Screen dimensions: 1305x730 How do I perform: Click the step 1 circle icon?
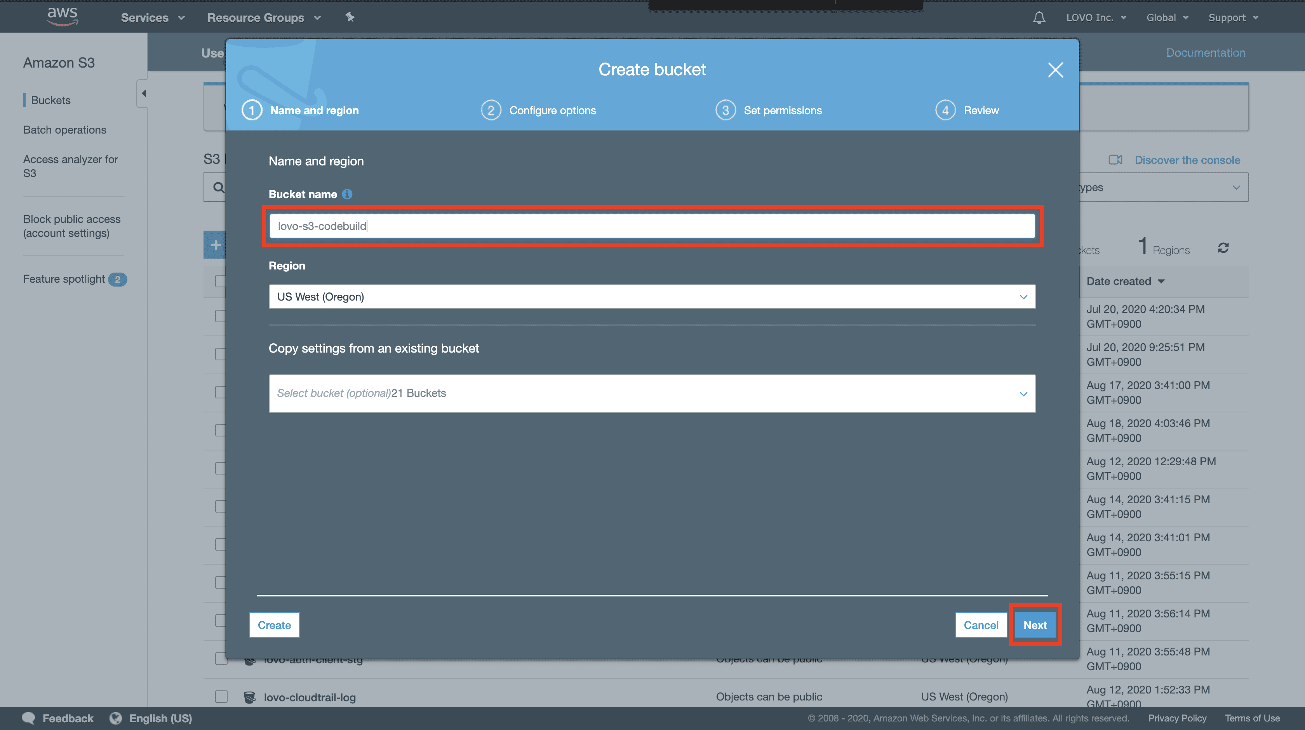252,110
